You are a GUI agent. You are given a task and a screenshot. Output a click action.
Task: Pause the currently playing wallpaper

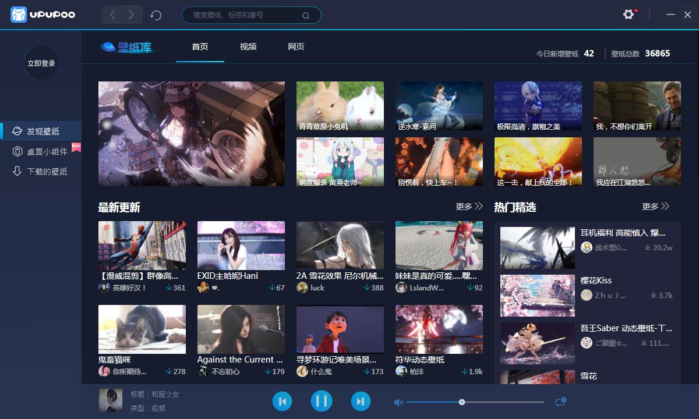coord(321,401)
